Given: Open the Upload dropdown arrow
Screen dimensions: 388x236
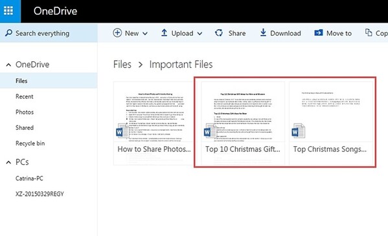Looking at the screenshot, I should tap(200, 34).
